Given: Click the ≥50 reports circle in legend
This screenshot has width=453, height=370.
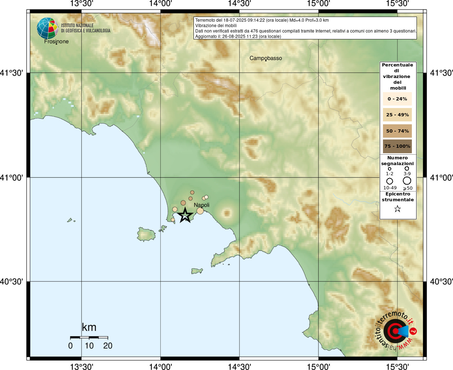Looking at the screenshot, I should point(407,181).
